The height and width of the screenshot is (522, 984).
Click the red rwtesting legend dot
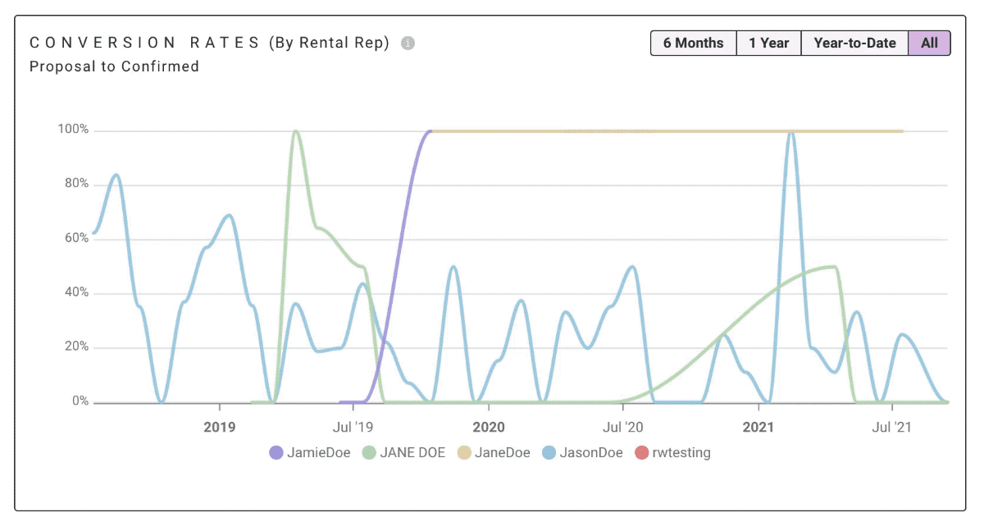point(640,452)
